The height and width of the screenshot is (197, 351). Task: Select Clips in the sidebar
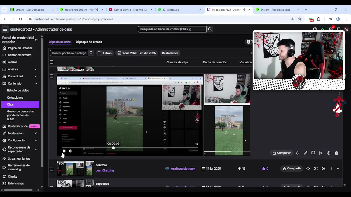click(20, 105)
